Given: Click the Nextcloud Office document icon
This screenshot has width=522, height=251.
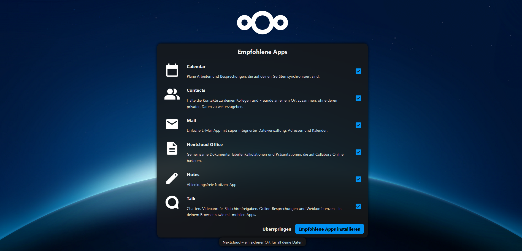Looking at the screenshot, I should tap(172, 148).
